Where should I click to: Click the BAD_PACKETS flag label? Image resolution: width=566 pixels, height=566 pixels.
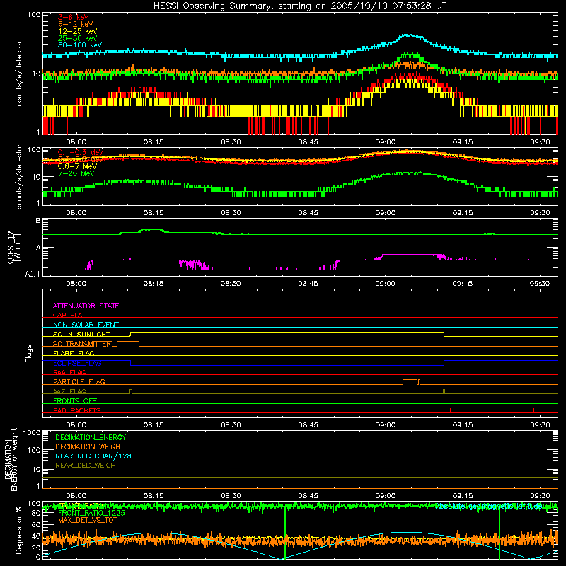(x=77, y=411)
